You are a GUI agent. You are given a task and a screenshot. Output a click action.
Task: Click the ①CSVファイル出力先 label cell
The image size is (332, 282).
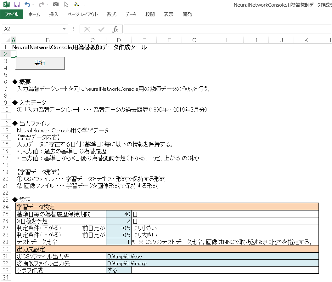coord(61,256)
